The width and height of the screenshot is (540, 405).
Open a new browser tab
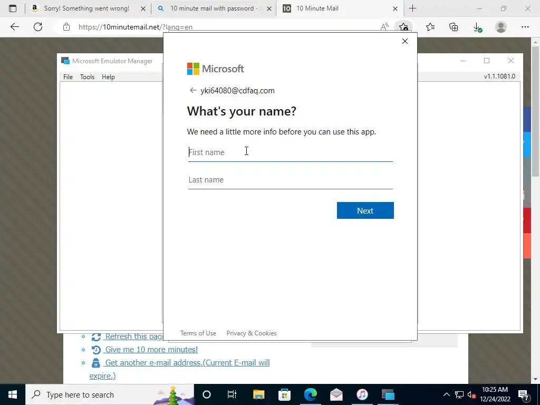(x=412, y=8)
